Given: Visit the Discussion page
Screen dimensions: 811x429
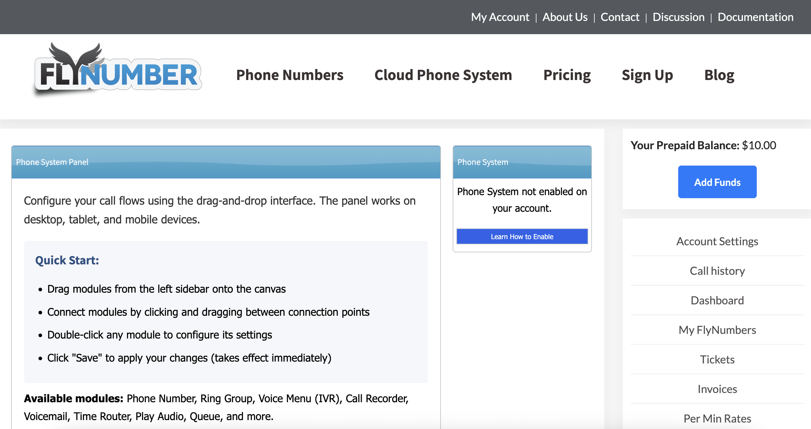Looking at the screenshot, I should [x=678, y=17].
